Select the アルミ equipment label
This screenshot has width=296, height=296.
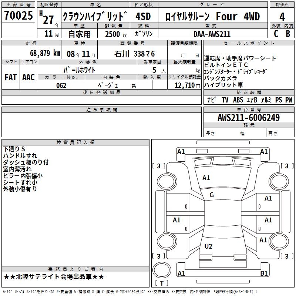point(266,100)
